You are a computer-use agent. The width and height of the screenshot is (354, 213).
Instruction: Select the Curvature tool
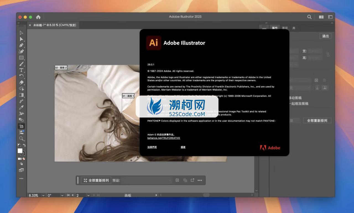pyautogui.click(x=21, y=51)
